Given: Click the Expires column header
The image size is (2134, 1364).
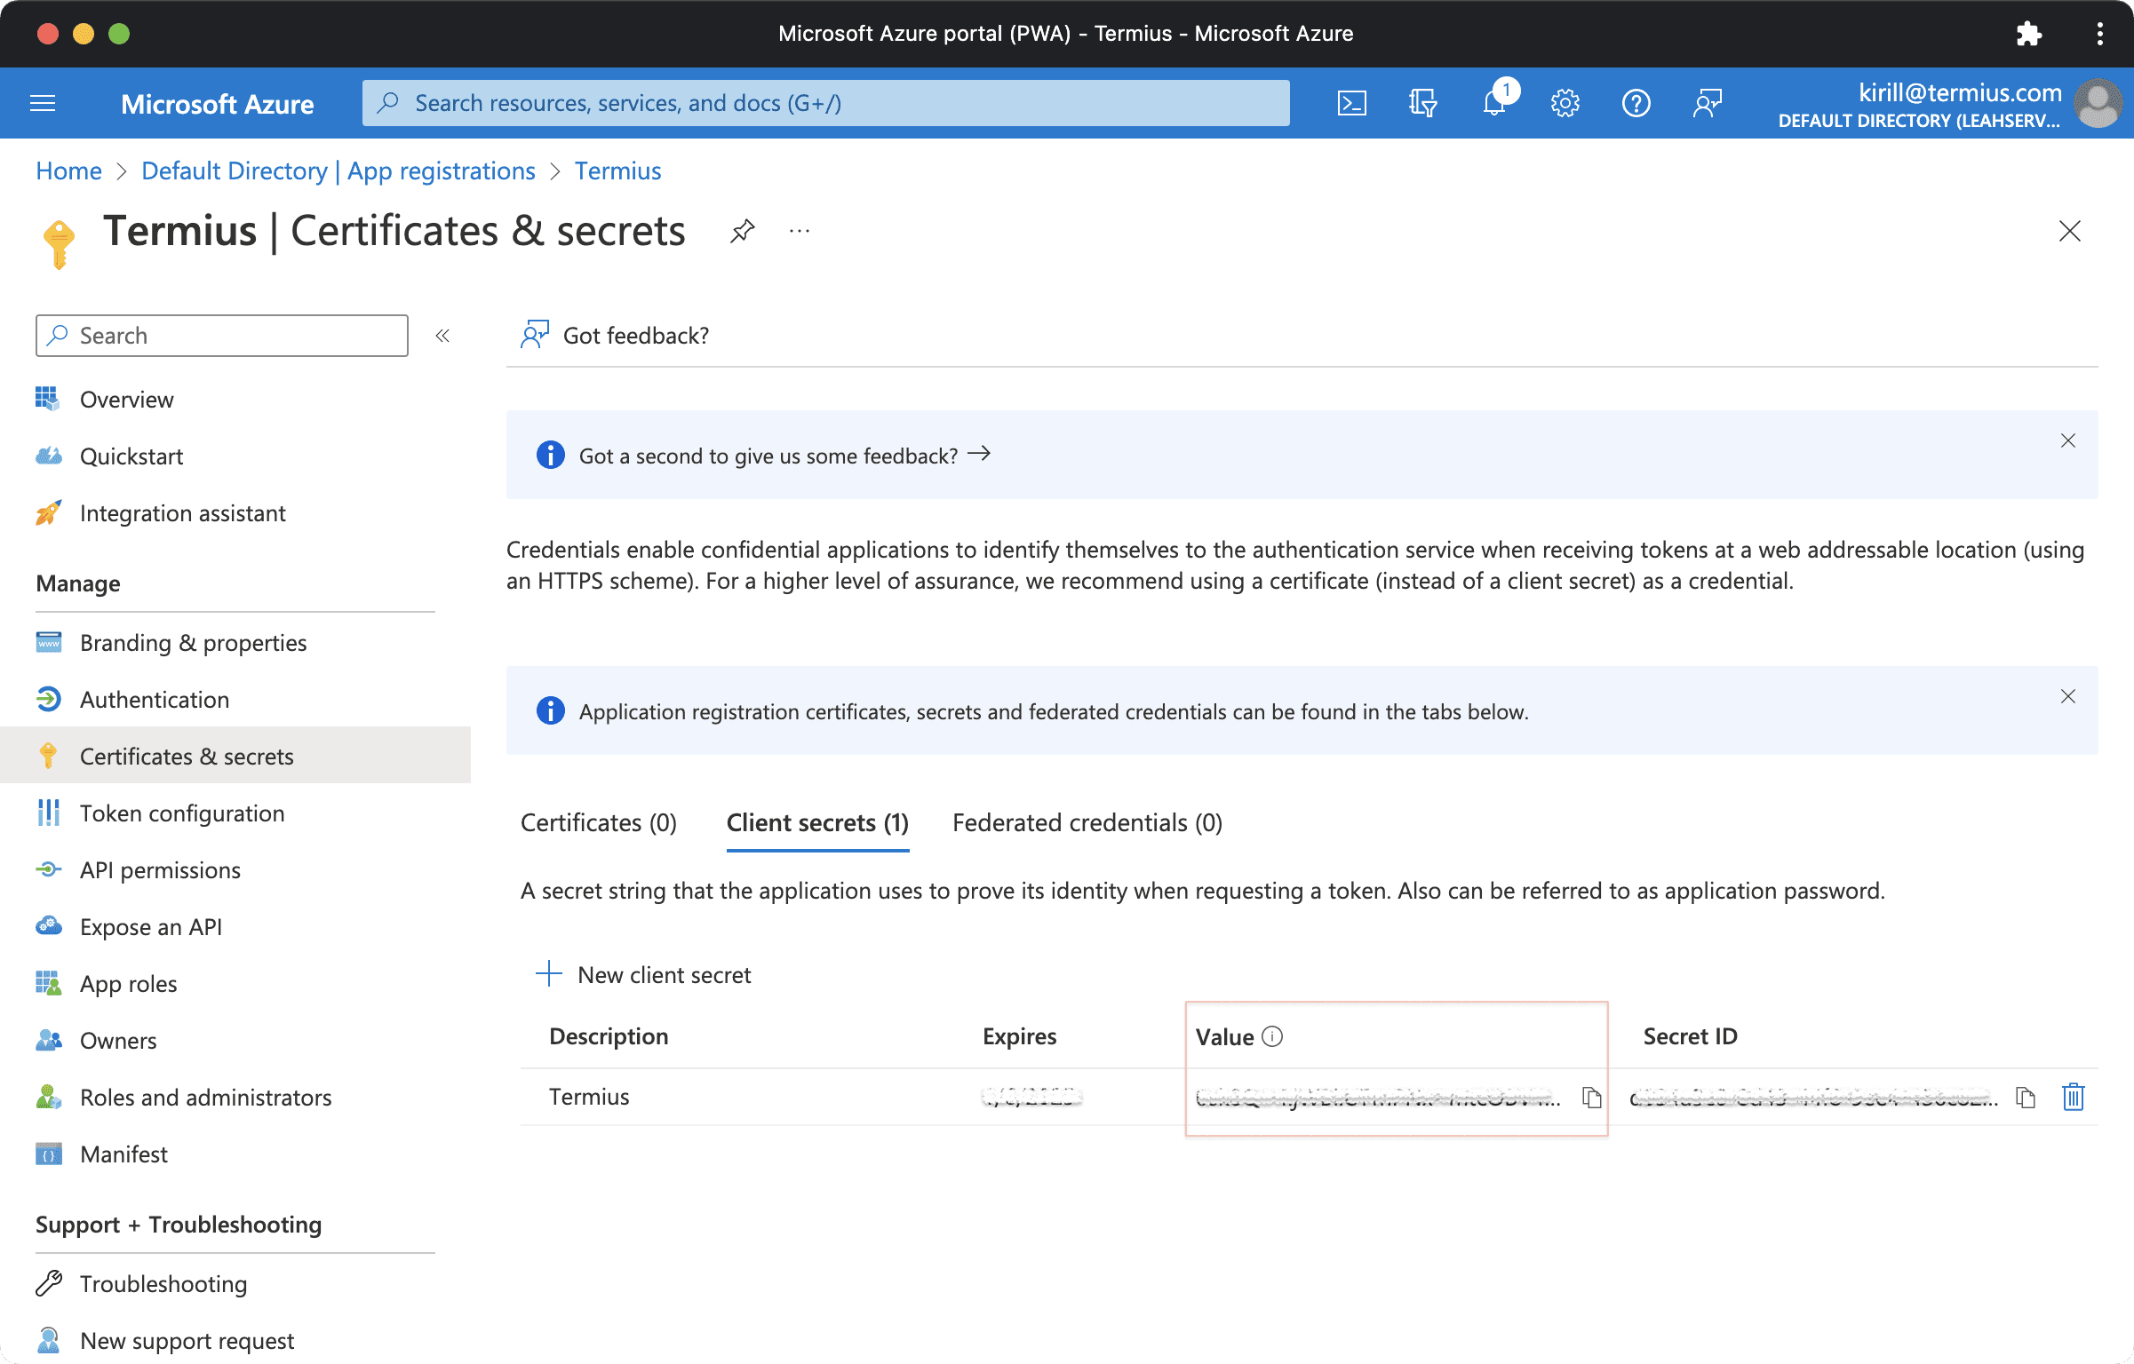Looking at the screenshot, I should coord(1019,1036).
